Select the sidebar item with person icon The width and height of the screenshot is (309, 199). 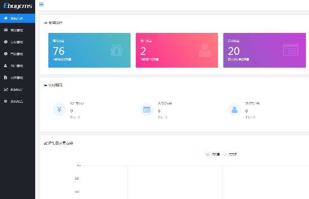[18, 66]
